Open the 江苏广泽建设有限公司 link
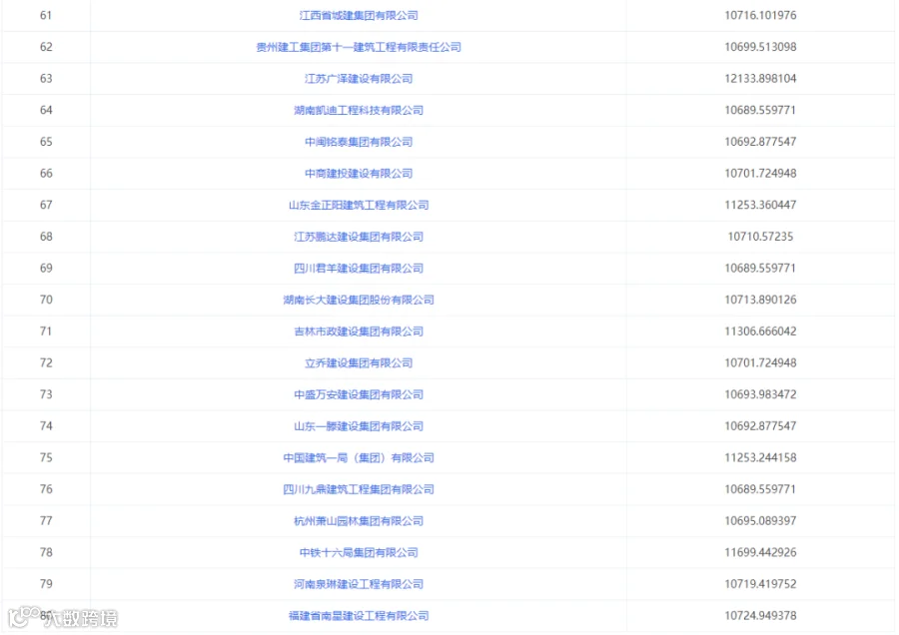Screen dimensions: 899x635 [x=359, y=79]
